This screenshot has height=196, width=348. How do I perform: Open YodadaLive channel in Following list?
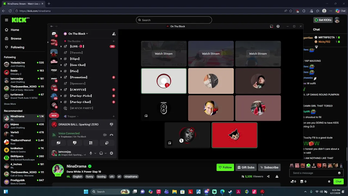pyautogui.click(x=24, y=64)
